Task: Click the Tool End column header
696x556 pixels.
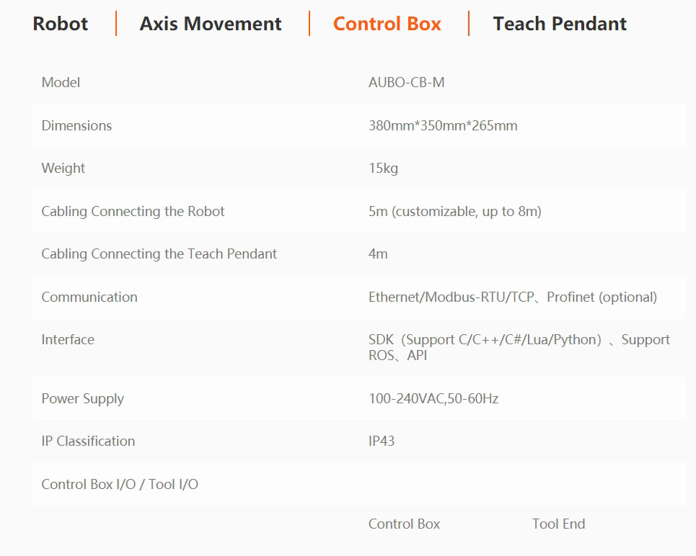Action: 558,524
